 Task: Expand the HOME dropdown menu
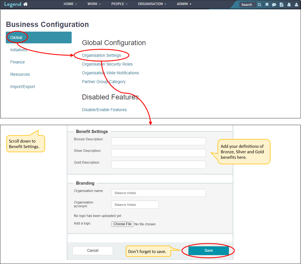(x=70, y=4)
